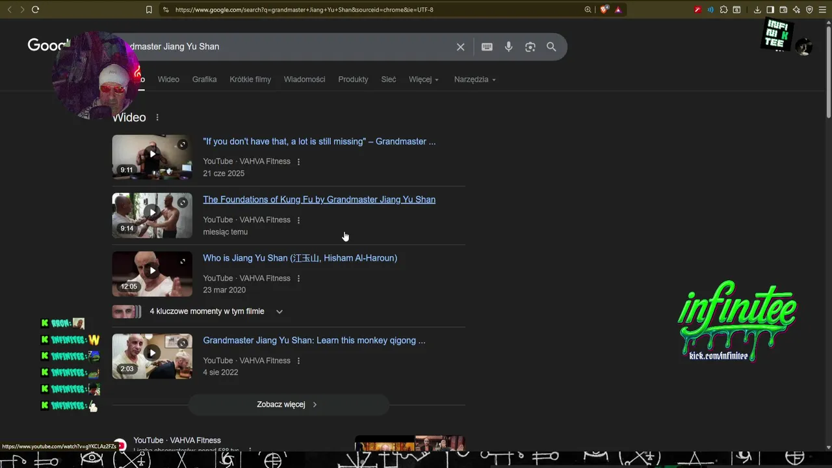Open the Brave Shields lion icon
This screenshot has width=832, height=468.
pyautogui.click(x=604, y=10)
